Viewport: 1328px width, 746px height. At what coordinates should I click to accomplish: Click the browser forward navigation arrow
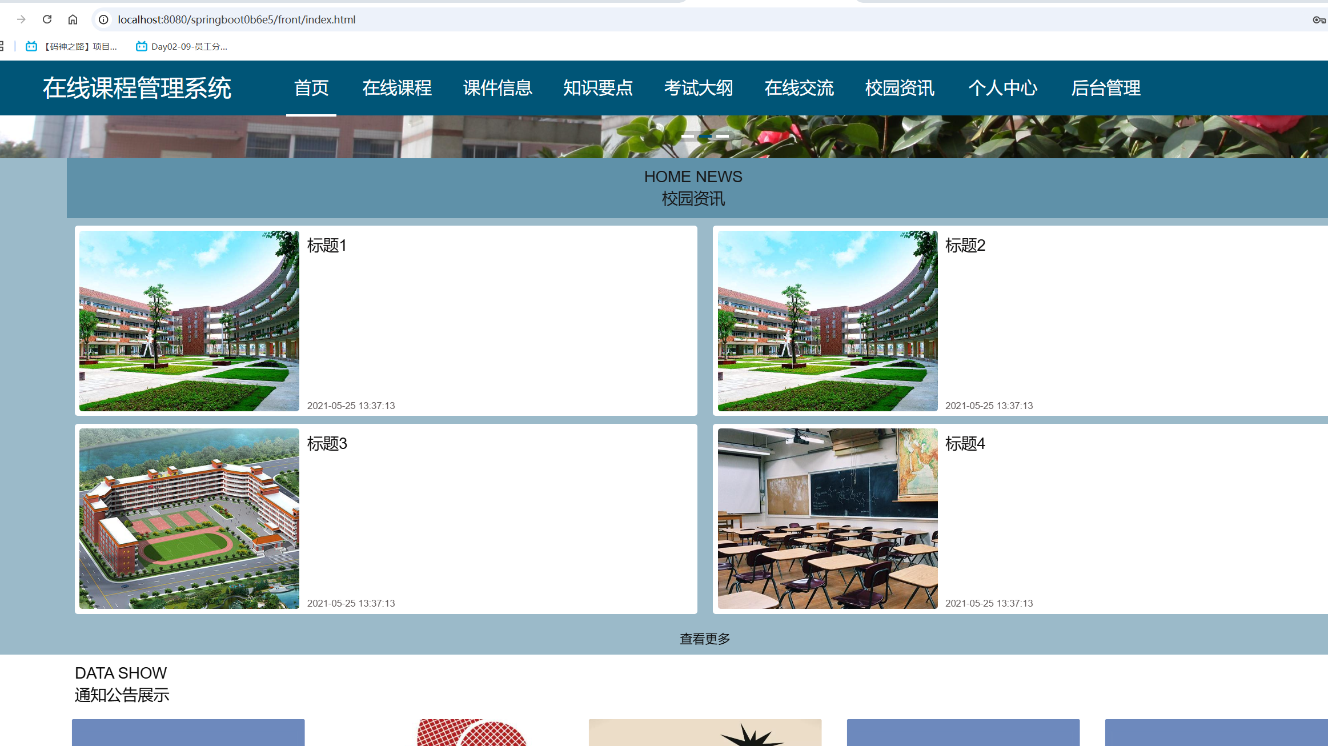tap(21, 19)
